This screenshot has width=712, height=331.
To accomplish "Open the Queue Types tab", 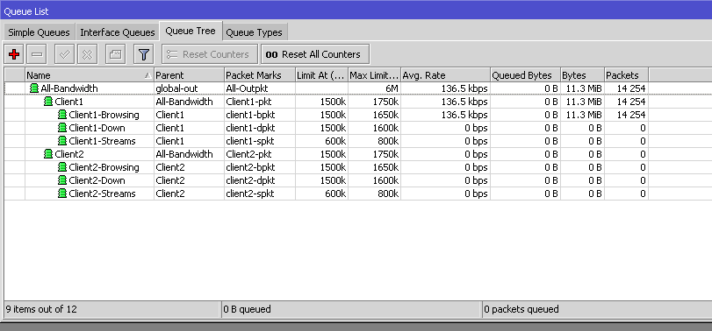I will coord(255,32).
